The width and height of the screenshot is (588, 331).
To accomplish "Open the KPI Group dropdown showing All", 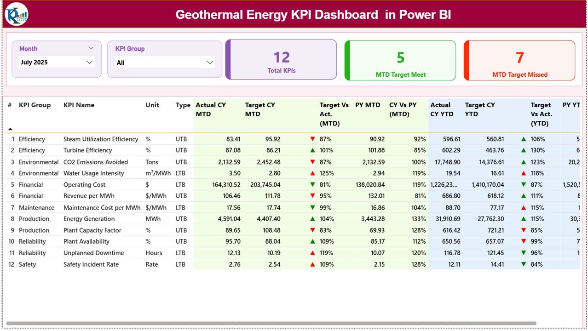I will [x=165, y=63].
